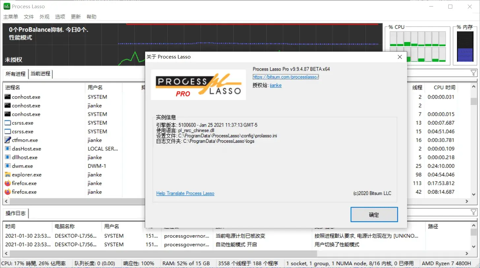Click the 0:24:10.000 CPU time cell
The width and height of the screenshot is (480, 268).
(x=441, y=166)
